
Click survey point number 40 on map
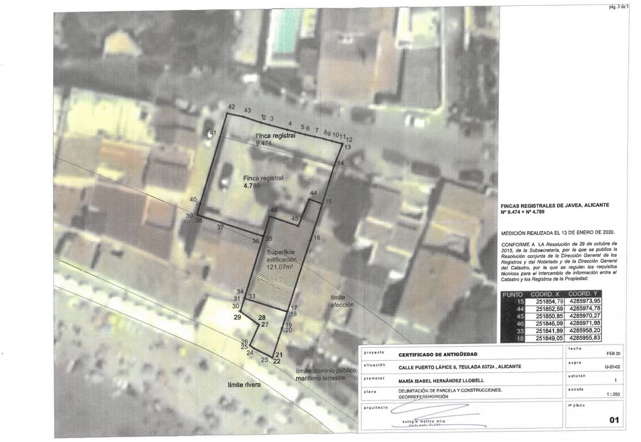(x=193, y=200)
